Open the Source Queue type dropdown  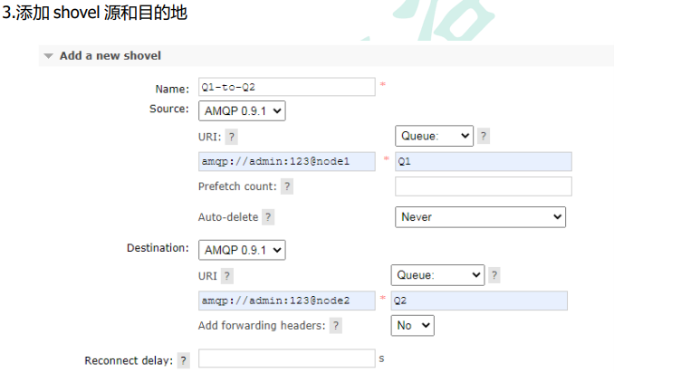pos(434,136)
